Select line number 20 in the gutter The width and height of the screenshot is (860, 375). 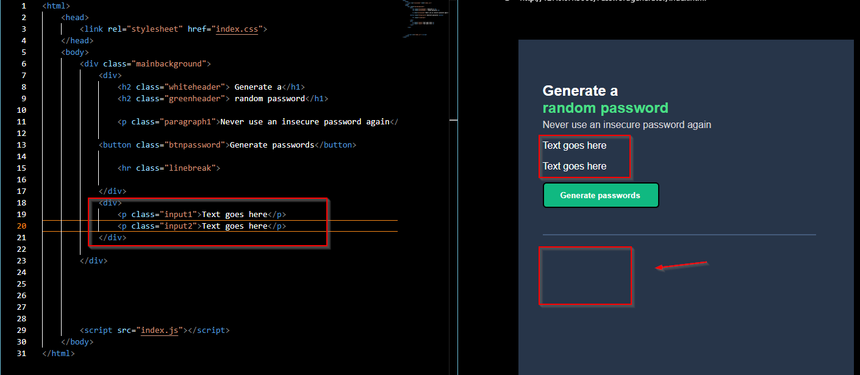pyautogui.click(x=22, y=226)
